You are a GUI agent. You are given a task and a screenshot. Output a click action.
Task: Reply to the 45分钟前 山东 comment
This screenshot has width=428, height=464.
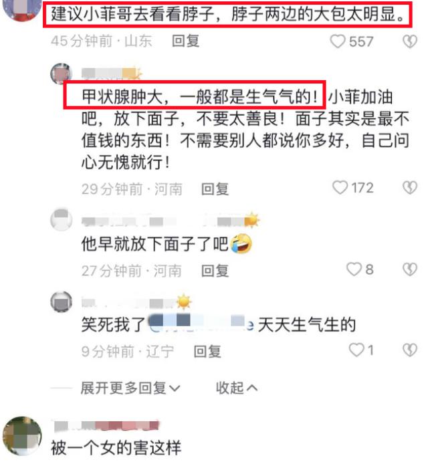pyautogui.click(x=185, y=41)
